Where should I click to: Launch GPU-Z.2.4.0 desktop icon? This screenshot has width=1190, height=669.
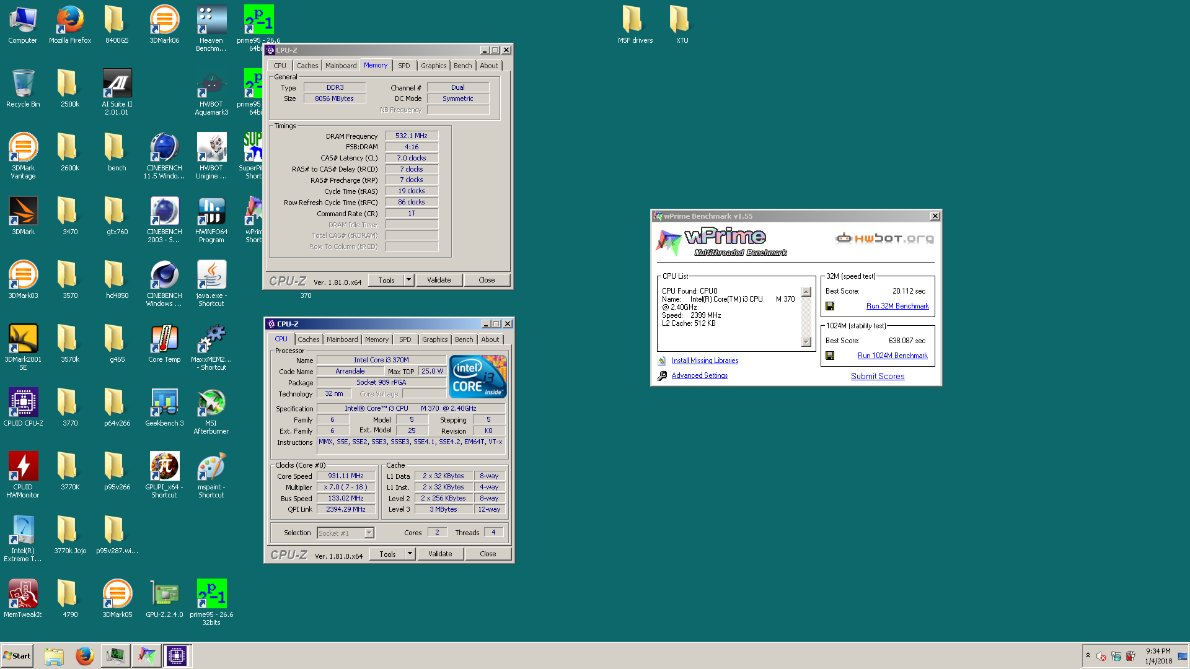pos(164,599)
